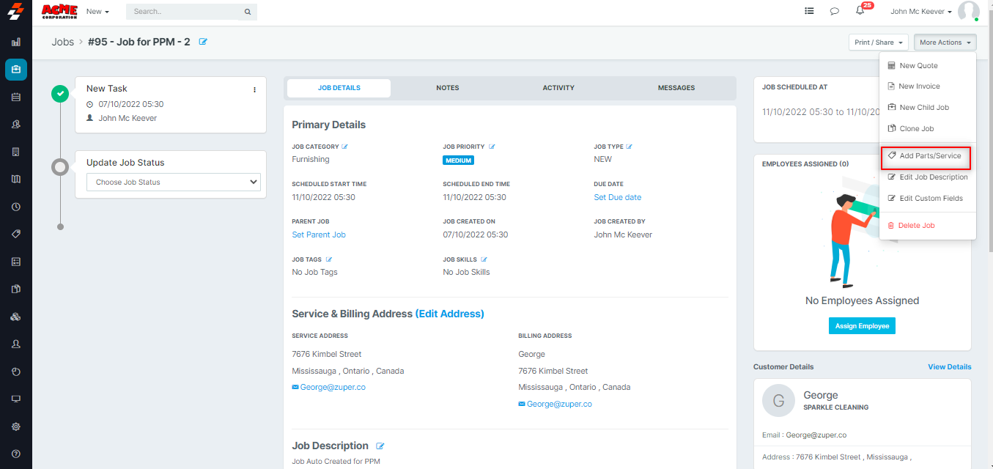The width and height of the screenshot is (993, 469).
Task: Click the help question mark icon
Action: [16, 454]
